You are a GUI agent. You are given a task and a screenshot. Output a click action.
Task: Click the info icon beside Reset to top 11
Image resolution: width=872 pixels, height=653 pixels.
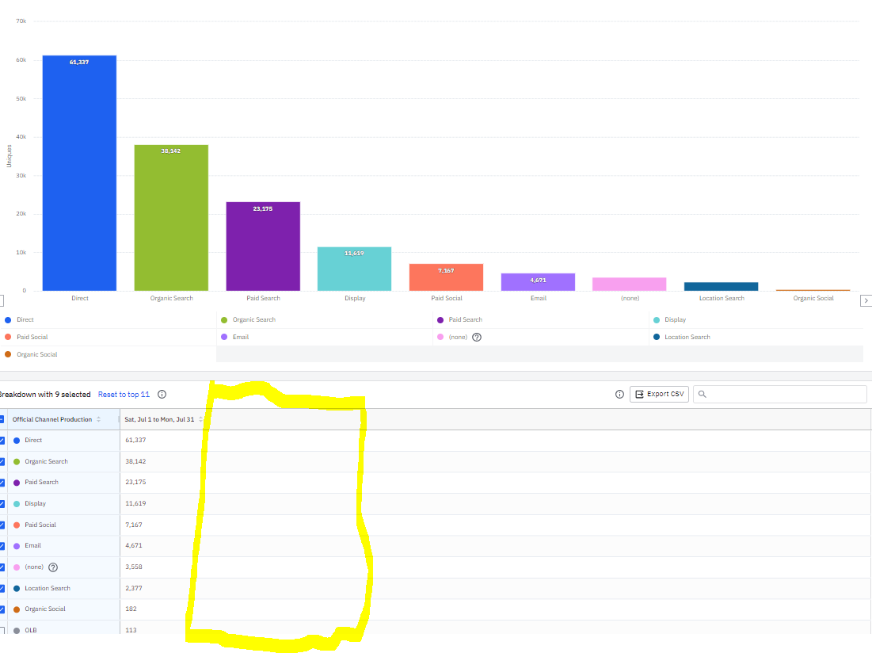click(x=162, y=395)
